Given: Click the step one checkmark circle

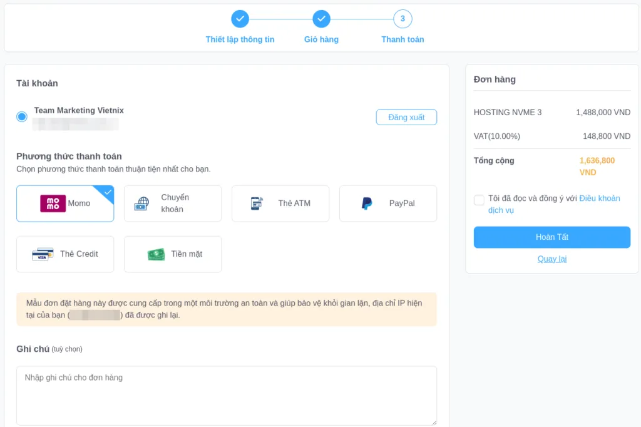Looking at the screenshot, I should (x=240, y=19).
